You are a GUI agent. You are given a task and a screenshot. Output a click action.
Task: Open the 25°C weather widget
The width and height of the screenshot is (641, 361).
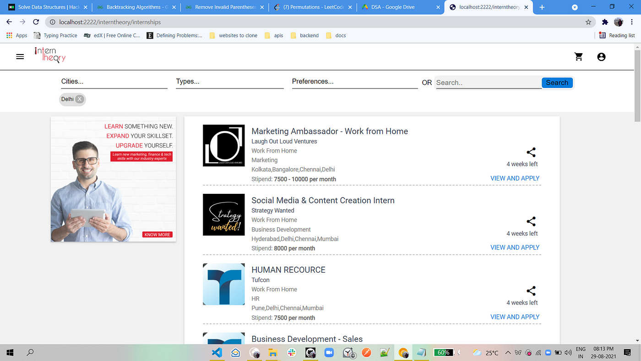point(486,352)
